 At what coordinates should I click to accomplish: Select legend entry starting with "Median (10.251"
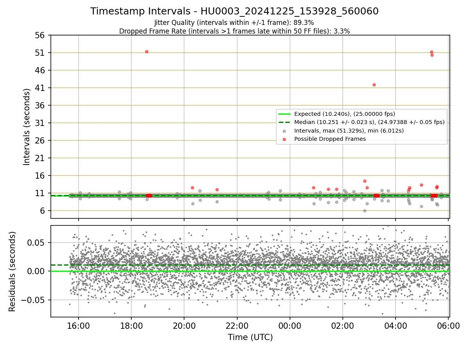pyautogui.click(x=369, y=122)
